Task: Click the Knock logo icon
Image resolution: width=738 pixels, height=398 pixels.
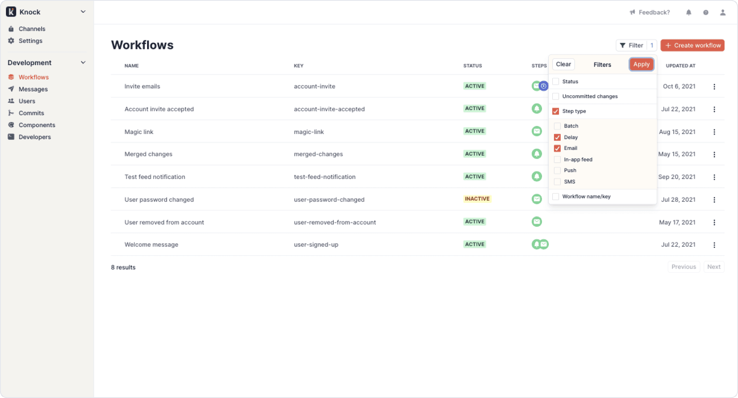Action: 11,12
